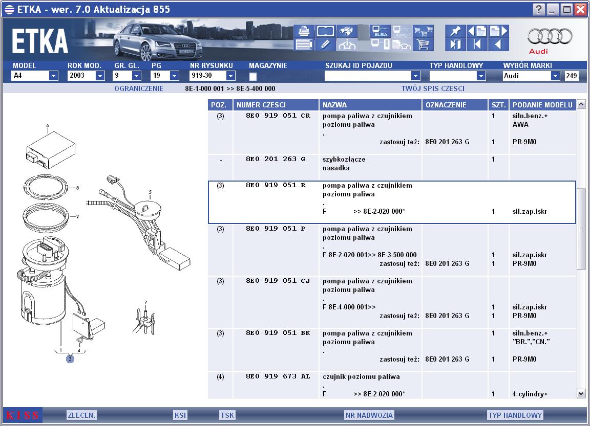This screenshot has width=590, height=426.
Task: Click ZLECEN. in the bottom bar
Action: click(x=81, y=415)
